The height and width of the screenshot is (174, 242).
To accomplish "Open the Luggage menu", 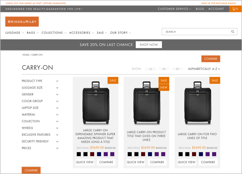I will 14,33.
